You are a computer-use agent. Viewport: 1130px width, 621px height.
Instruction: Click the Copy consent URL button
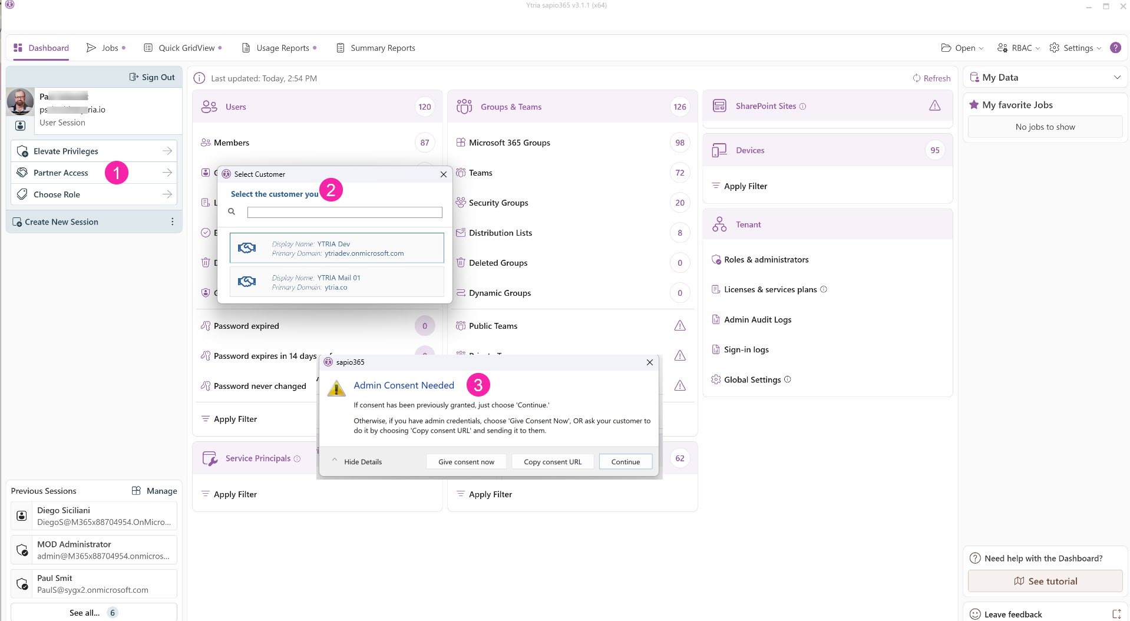coord(552,462)
